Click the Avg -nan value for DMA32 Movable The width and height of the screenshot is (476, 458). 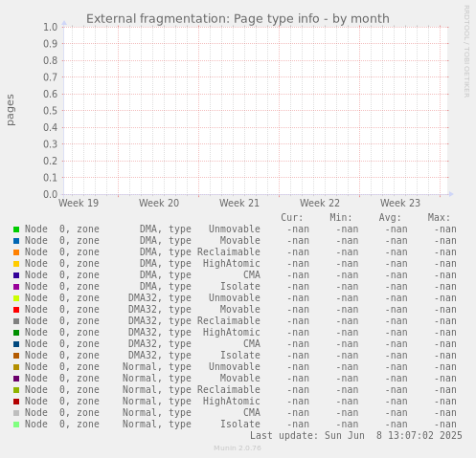pyautogui.click(x=397, y=310)
